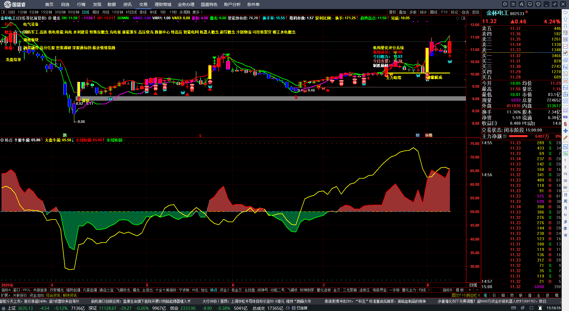Click the 金杯电工 stock name header
This screenshot has width=569, height=311.
497,13
